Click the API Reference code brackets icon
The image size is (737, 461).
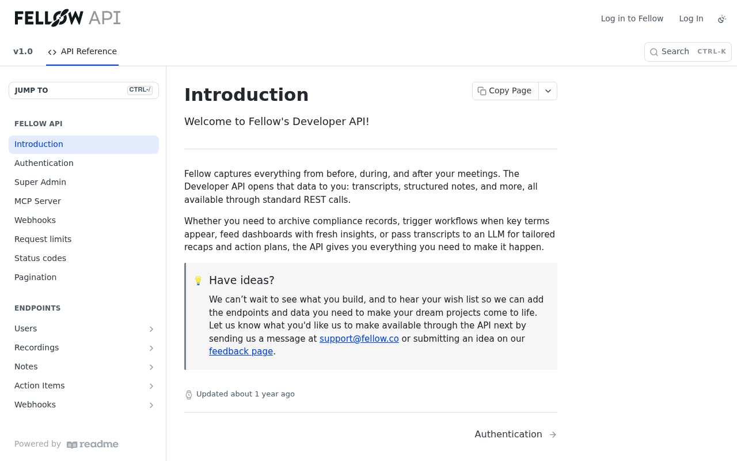point(52,52)
